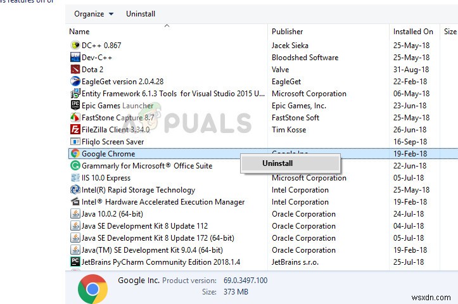The width and height of the screenshot is (458, 304).
Task: Click publisher Tim Kosse
Action: [x=289, y=130]
